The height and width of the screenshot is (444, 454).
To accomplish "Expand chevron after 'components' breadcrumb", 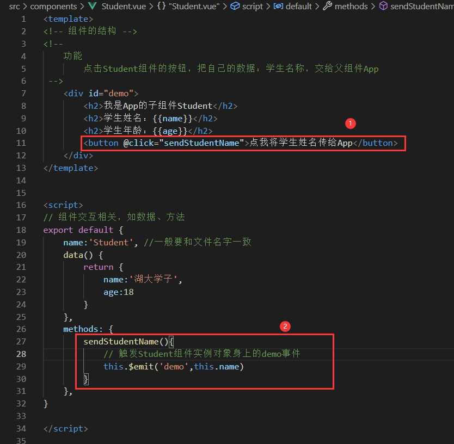I will [x=82, y=7].
